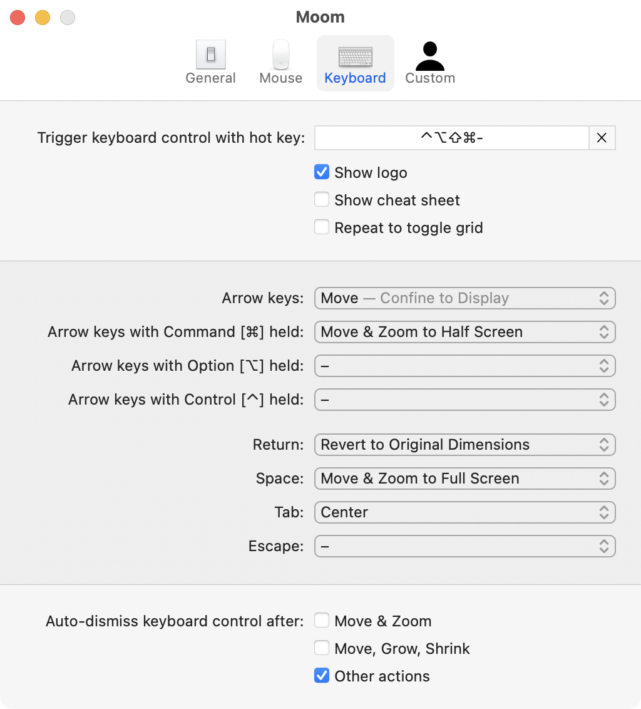641x709 pixels.
Task: Click the hot key recorder field
Action: [x=451, y=138]
